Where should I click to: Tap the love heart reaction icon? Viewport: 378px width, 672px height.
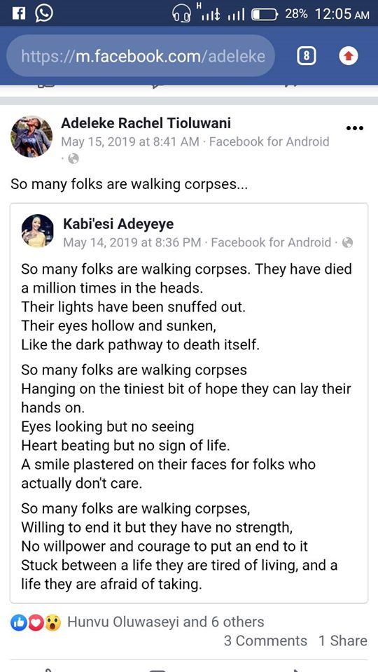[x=34, y=624]
